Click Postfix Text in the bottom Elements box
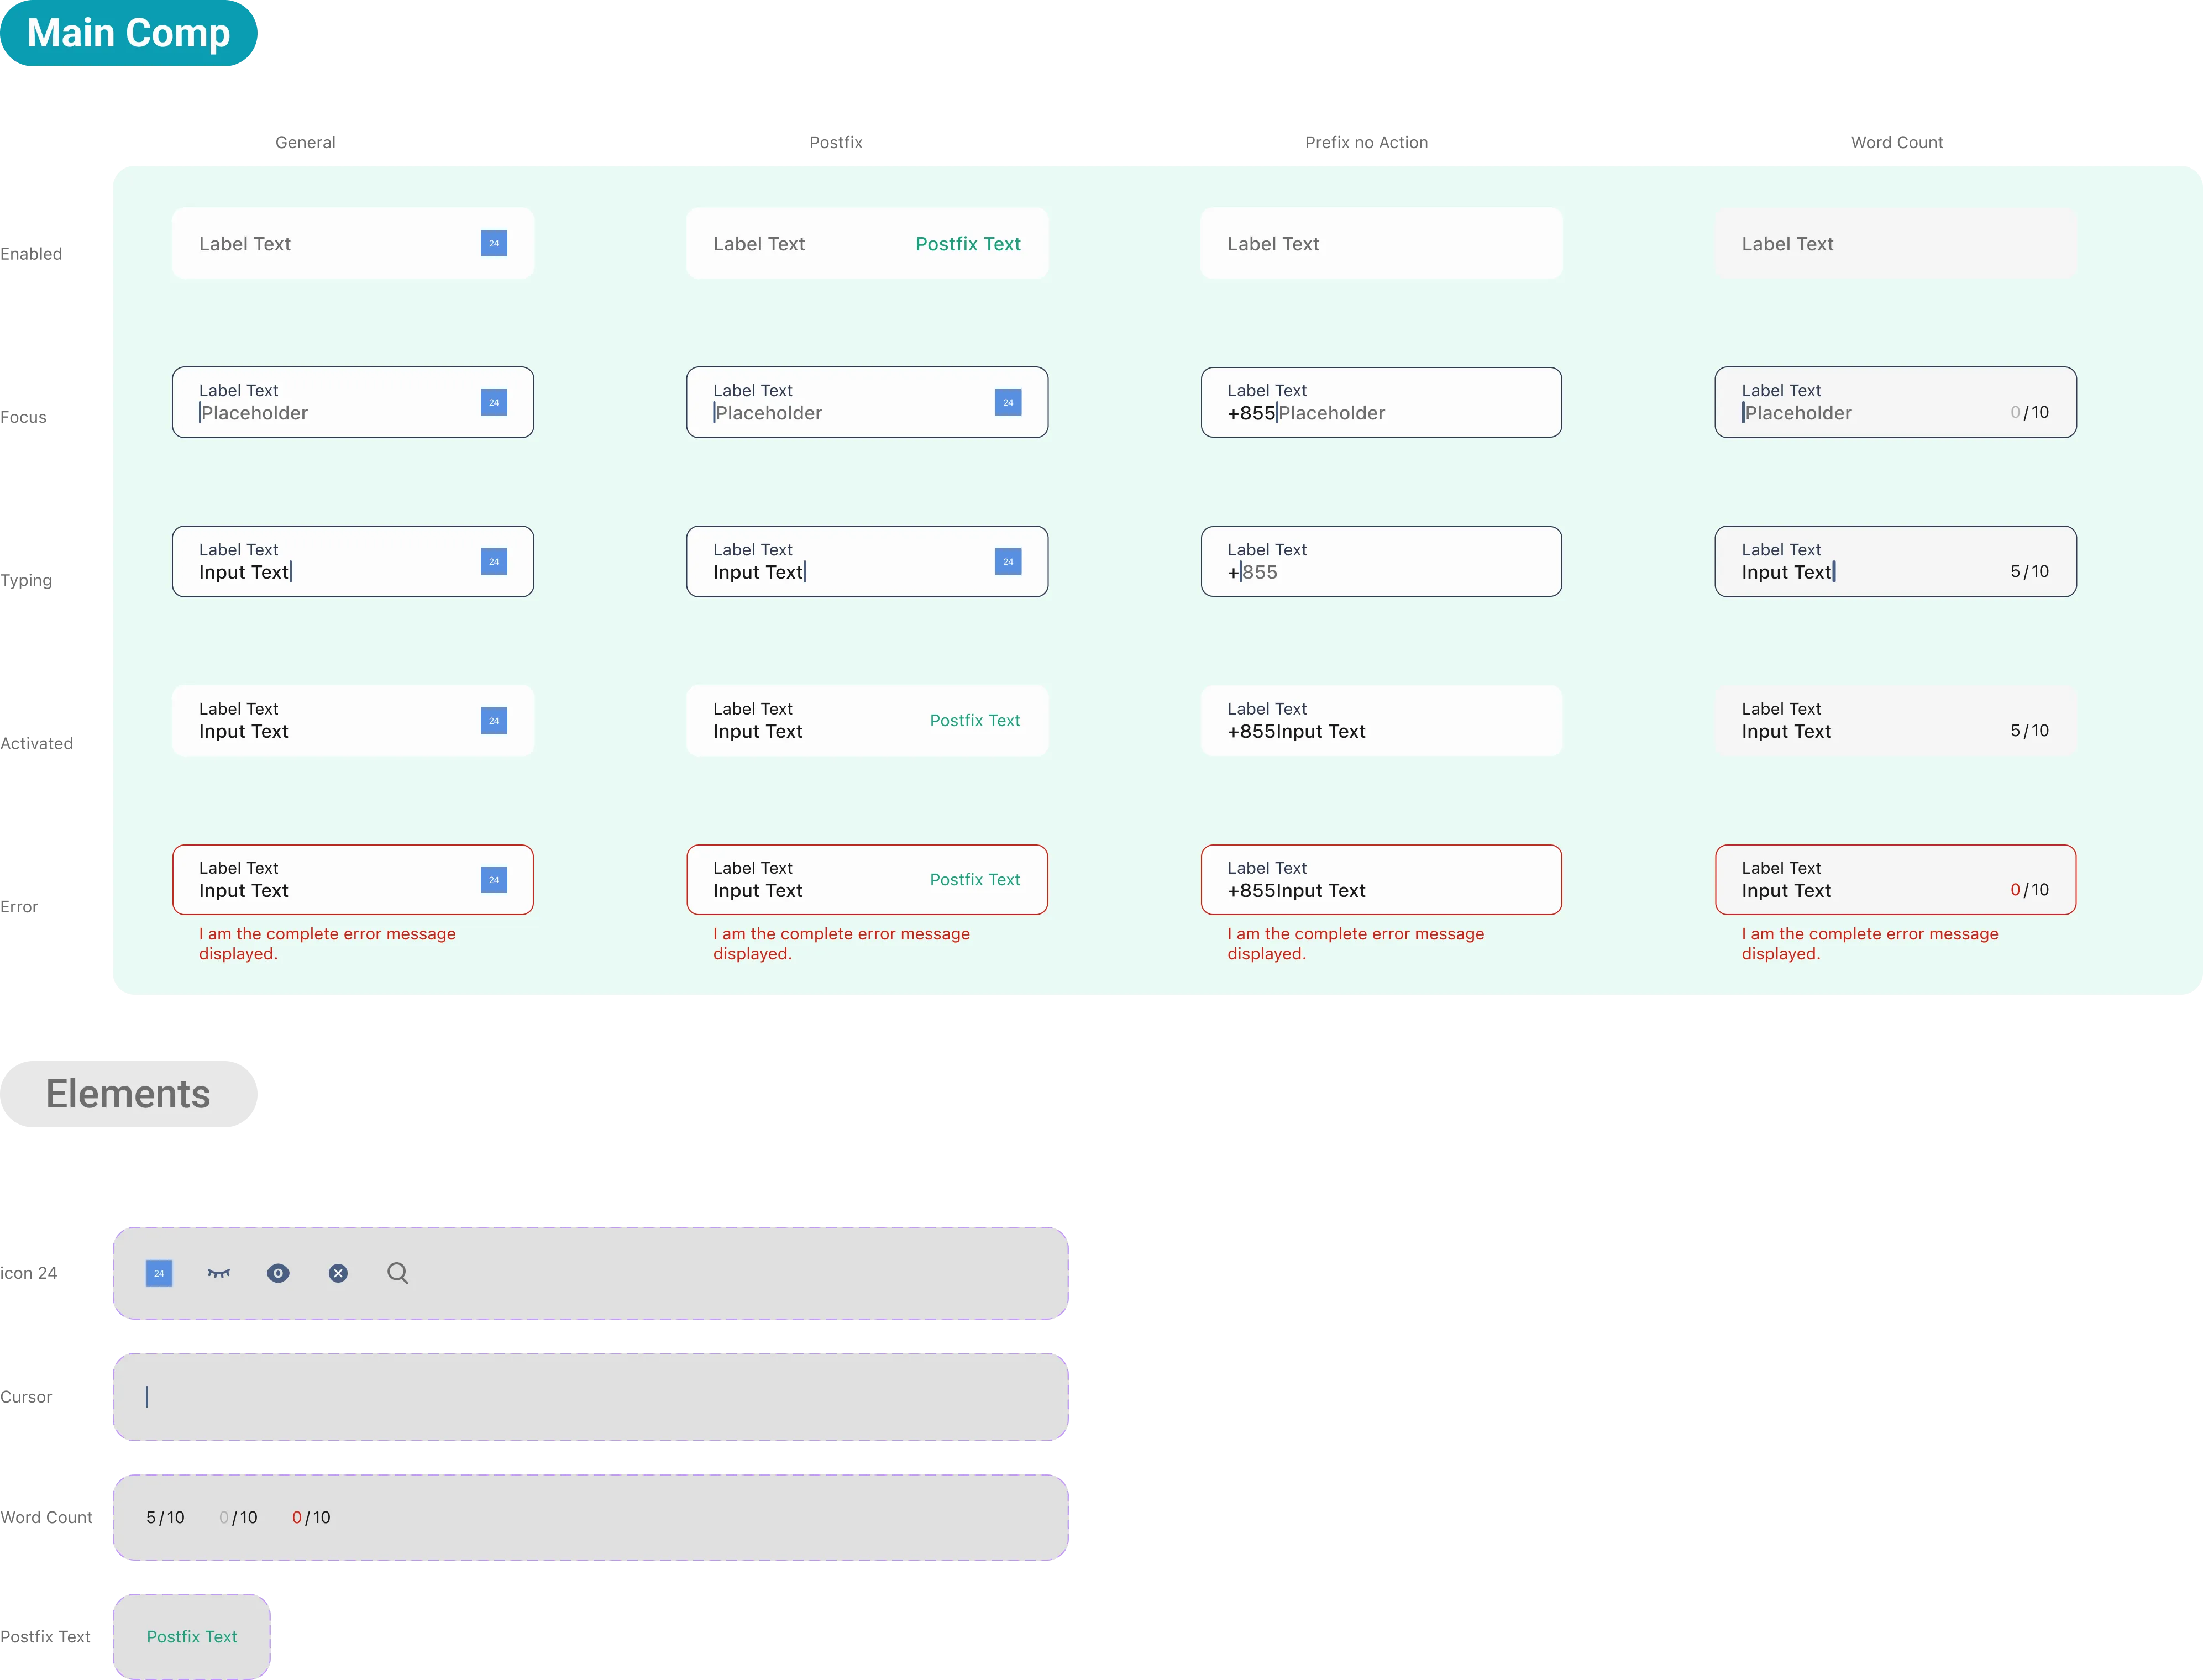 (x=192, y=1636)
